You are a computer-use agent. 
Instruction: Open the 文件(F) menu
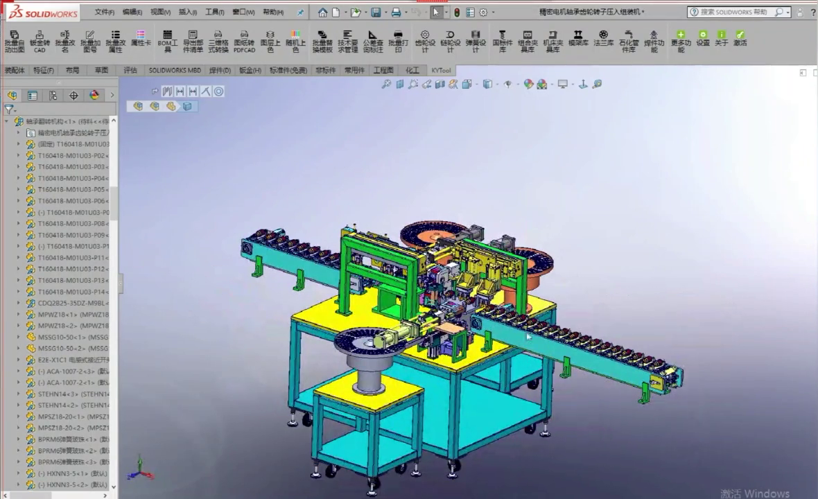pyautogui.click(x=105, y=12)
